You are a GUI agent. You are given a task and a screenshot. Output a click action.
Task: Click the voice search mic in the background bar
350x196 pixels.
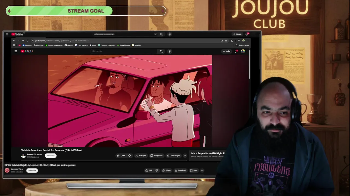click(x=170, y=34)
